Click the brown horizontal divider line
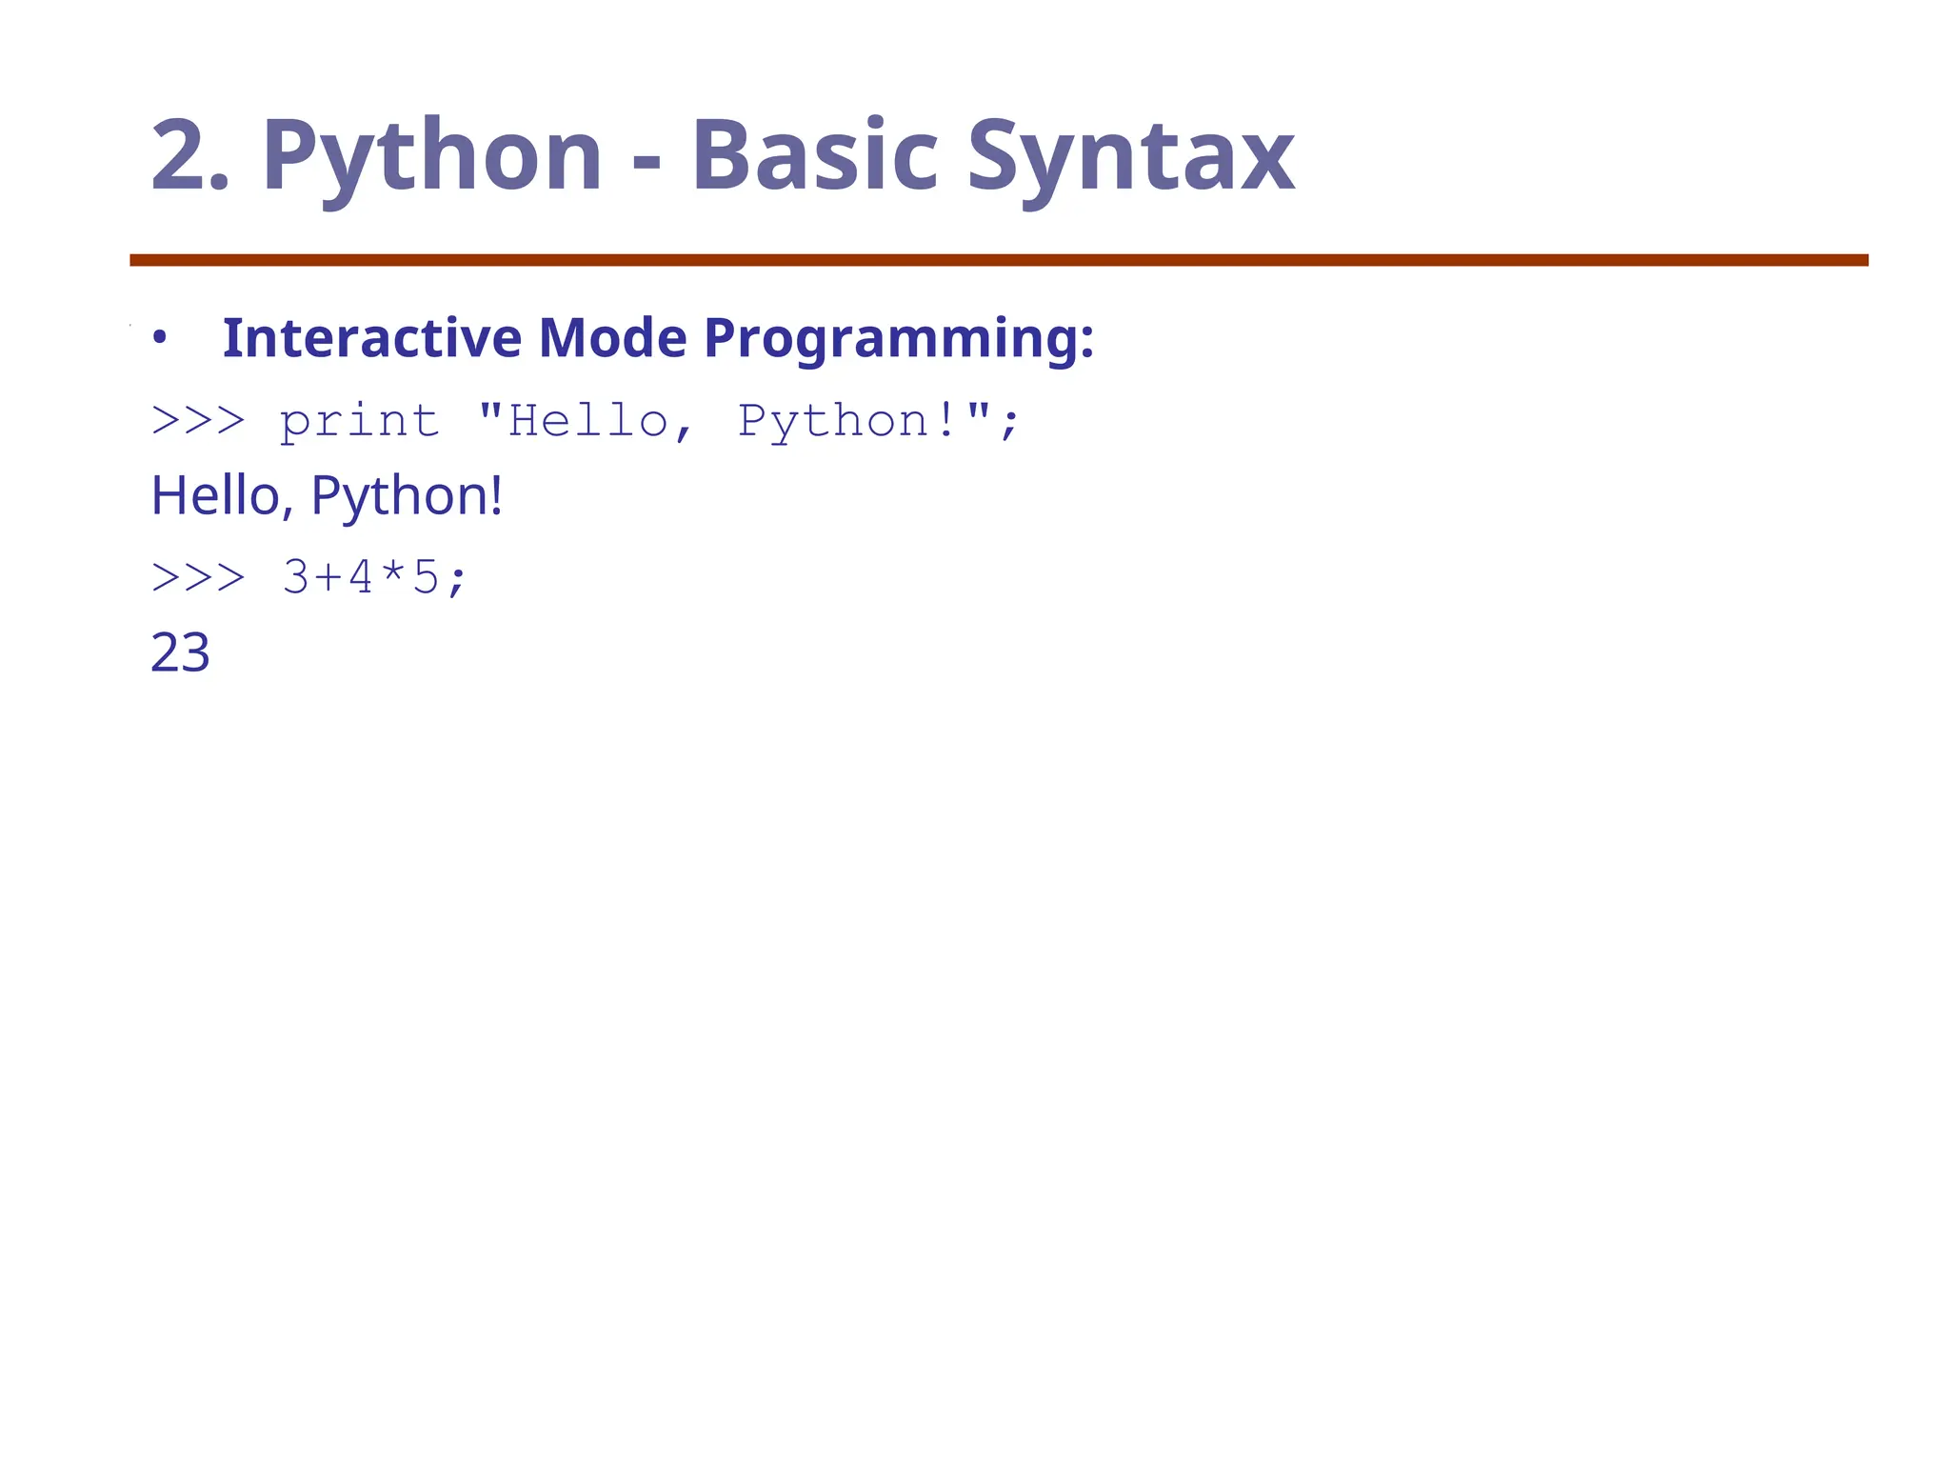 [998, 260]
